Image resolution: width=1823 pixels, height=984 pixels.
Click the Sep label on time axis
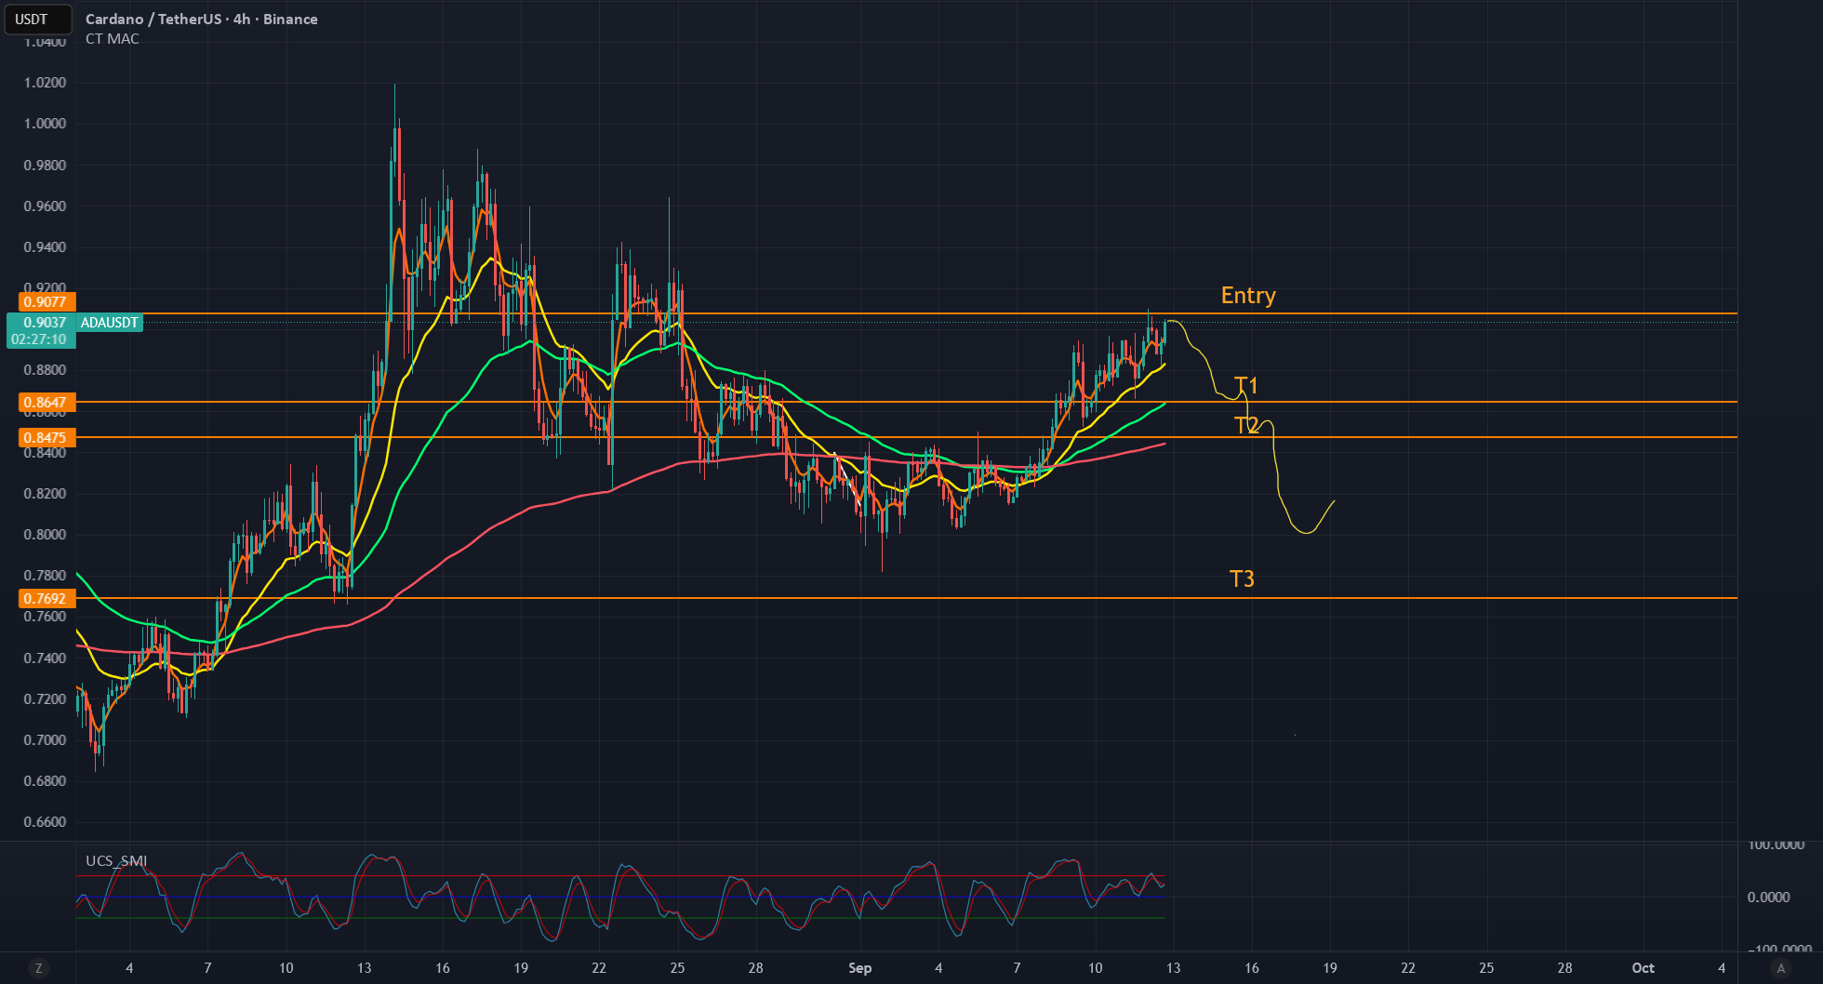pyautogui.click(x=860, y=968)
